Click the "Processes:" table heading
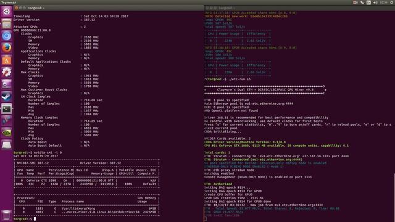 [26, 198]
